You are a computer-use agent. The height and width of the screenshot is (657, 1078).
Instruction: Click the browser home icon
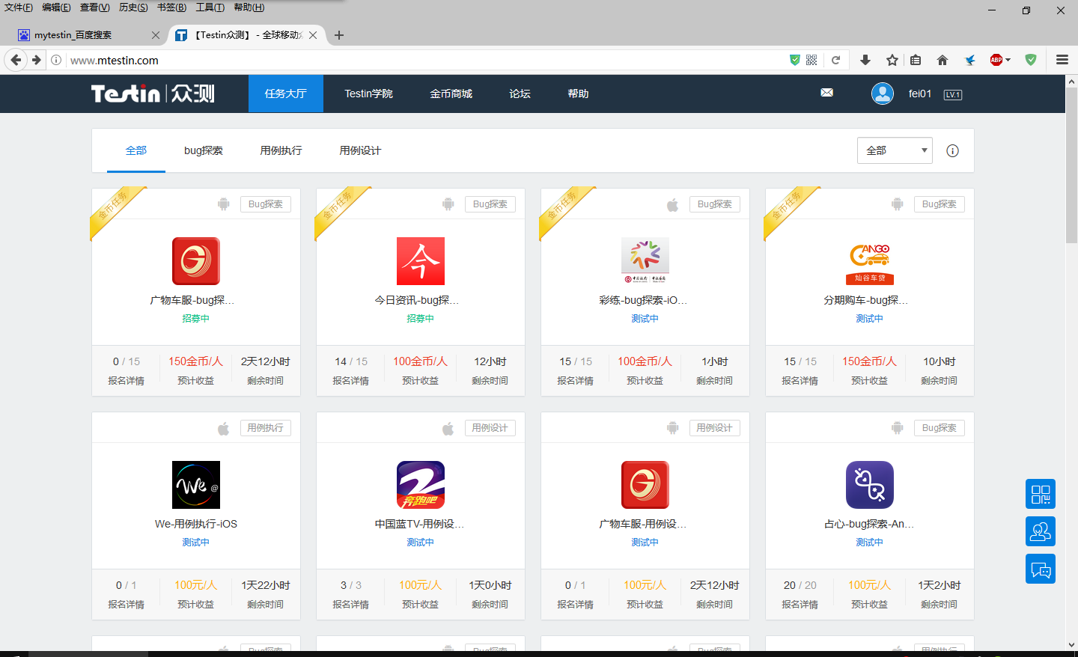click(x=942, y=60)
